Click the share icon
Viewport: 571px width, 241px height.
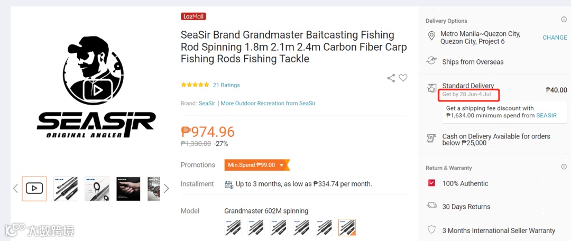coord(391,78)
